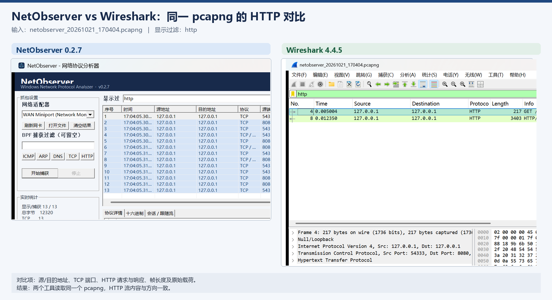Switch to the 十六进制 tab in NetObserver
The width and height of the screenshot is (552, 300).
pyautogui.click(x=135, y=213)
